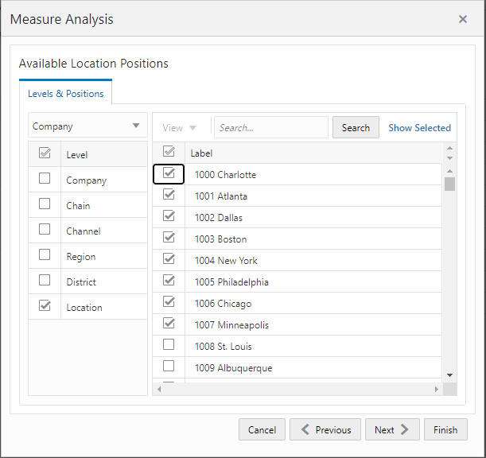
Task: Go back with the Previous button
Action: 325,429
